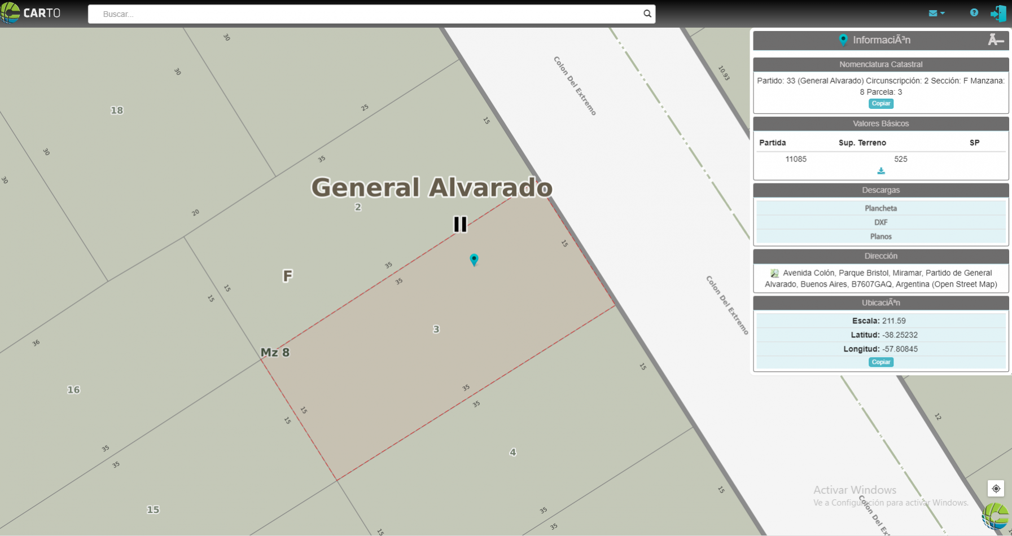1012x536 pixels.
Task: Select Plancheta in Descargas list
Action: click(880, 208)
